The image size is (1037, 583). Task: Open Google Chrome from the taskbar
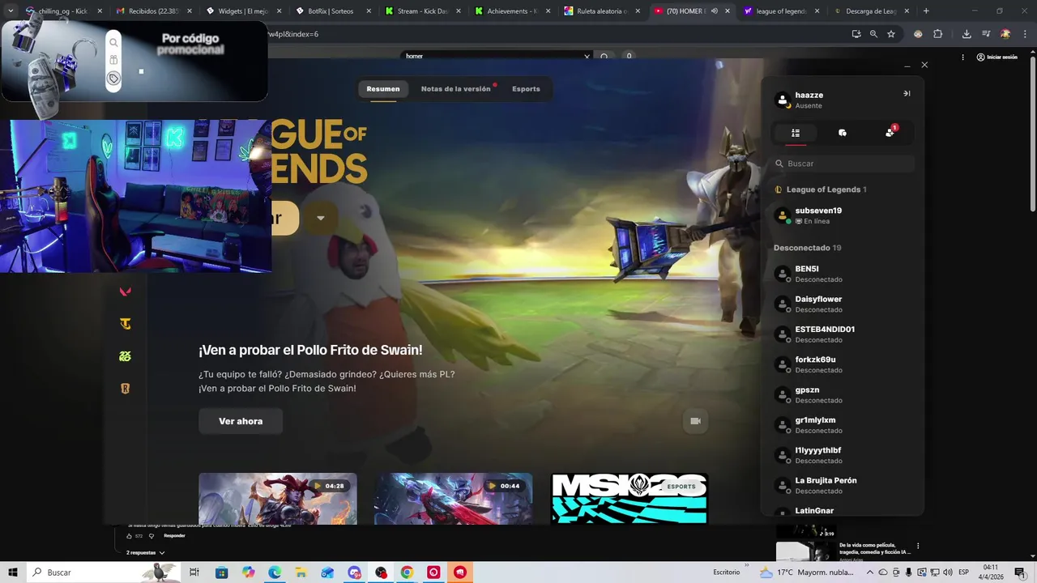click(x=407, y=572)
